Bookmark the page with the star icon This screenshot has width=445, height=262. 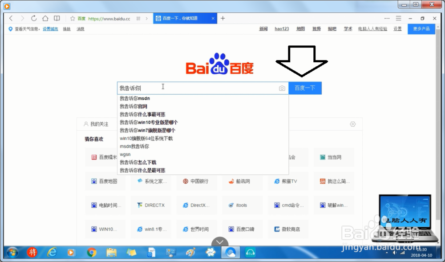[x=73, y=18]
